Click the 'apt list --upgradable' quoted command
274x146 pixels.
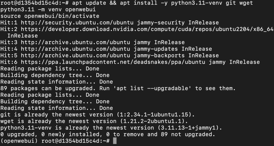pyautogui.click(x=152, y=88)
